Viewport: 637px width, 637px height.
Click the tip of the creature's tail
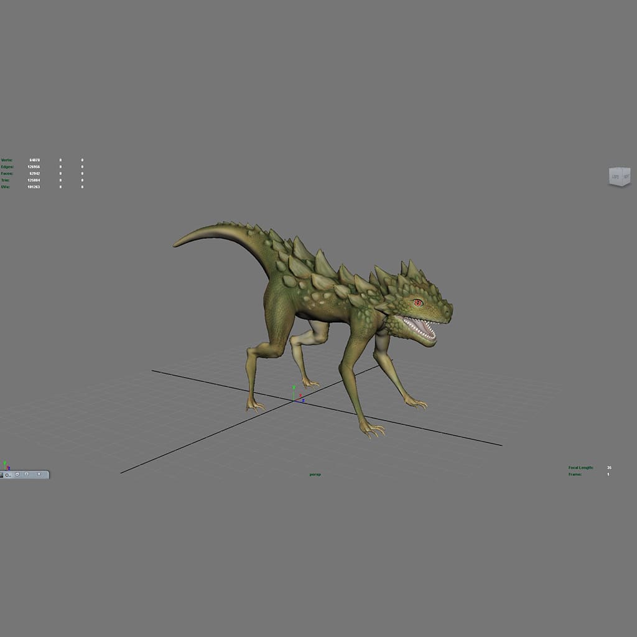coord(176,244)
